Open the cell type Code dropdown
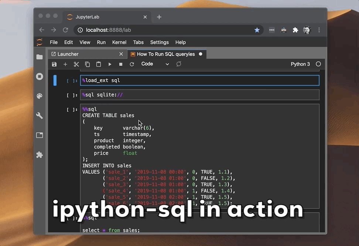359x246 pixels. click(155, 64)
